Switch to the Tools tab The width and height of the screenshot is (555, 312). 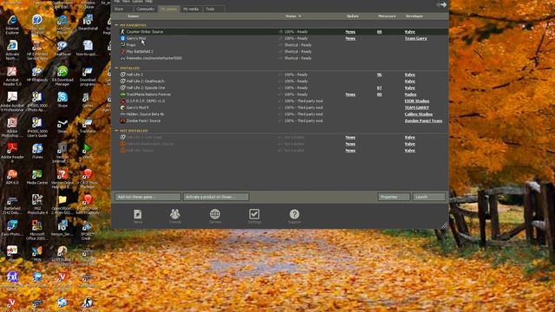point(213,9)
